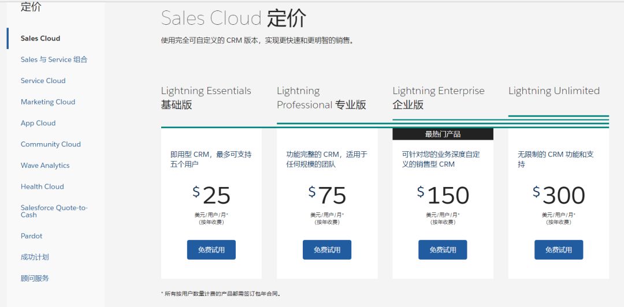Select 顾问服务 sidebar item
Image resolution: width=624 pixels, height=307 pixels.
click(35, 278)
